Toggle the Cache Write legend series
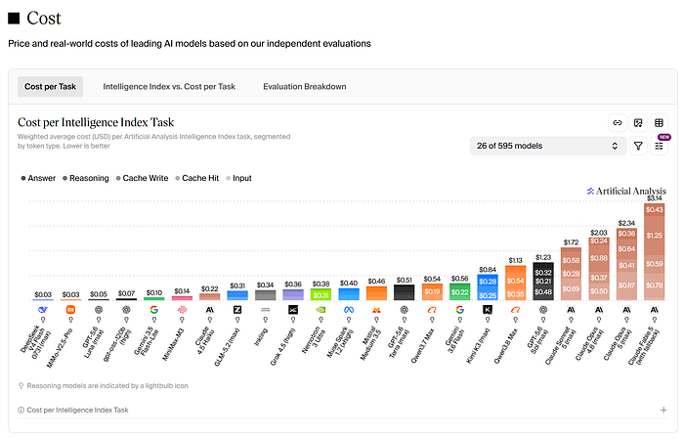 (x=142, y=178)
